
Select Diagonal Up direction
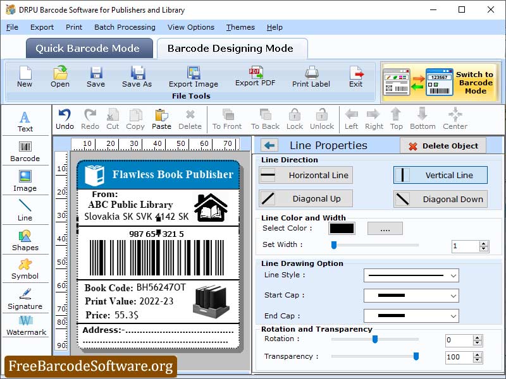[x=305, y=198]
